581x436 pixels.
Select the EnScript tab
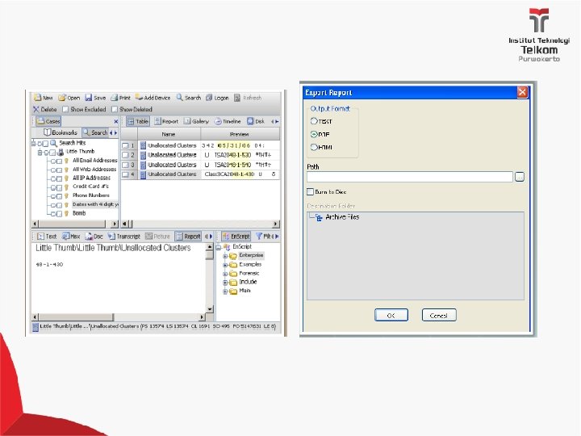(236, 236)
